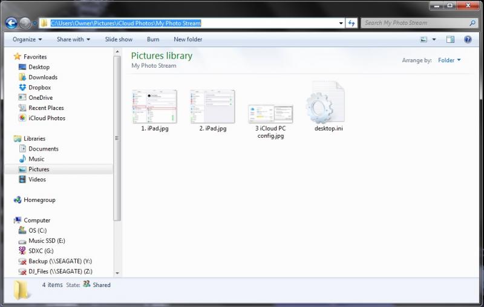
Task: Select Libraries in navigation pane
Action: pyautogui.click(x=34, y=138)
